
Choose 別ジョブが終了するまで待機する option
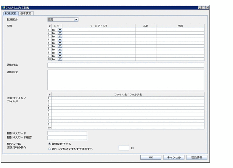(49, 149)
